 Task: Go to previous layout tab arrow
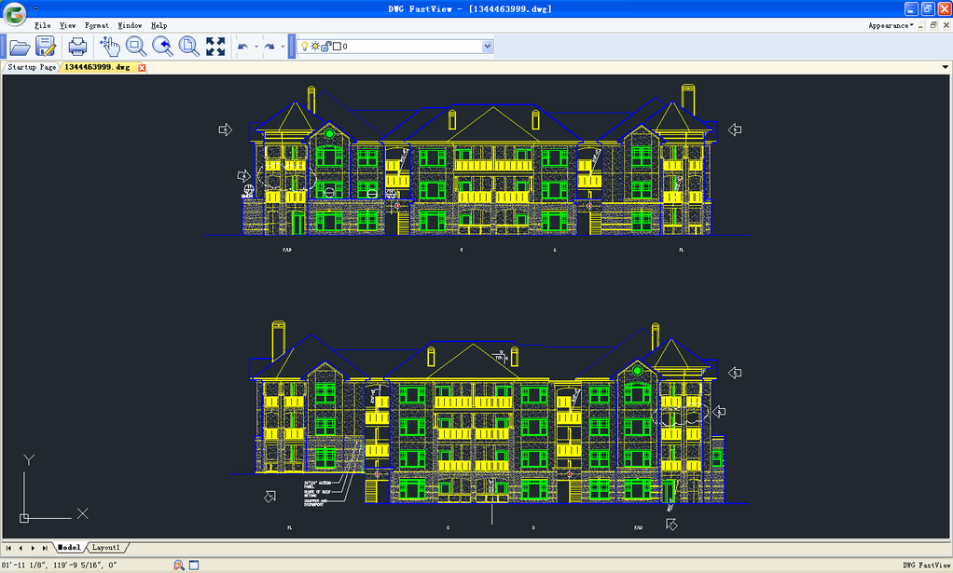21,548
